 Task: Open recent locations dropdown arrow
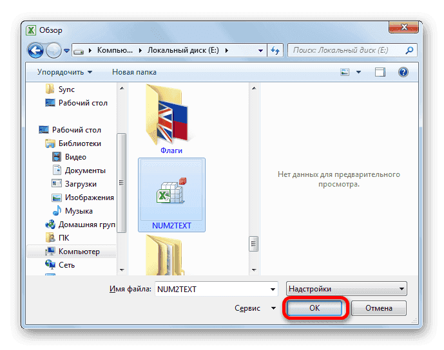(x=66, y=51)
